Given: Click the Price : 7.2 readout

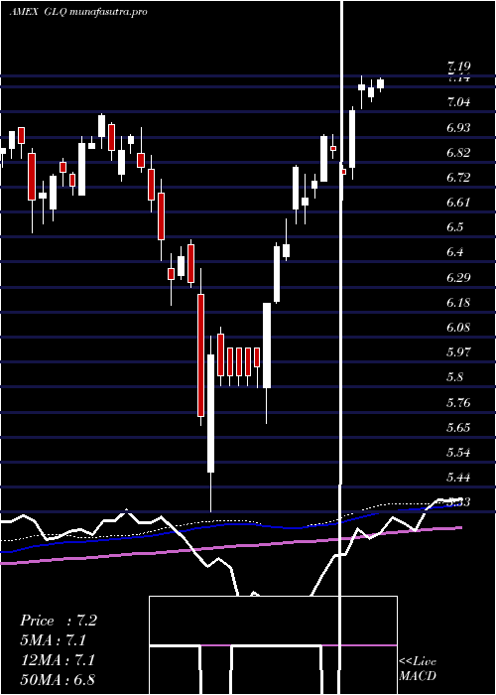Looking at the screenshot, I should 59,621.
